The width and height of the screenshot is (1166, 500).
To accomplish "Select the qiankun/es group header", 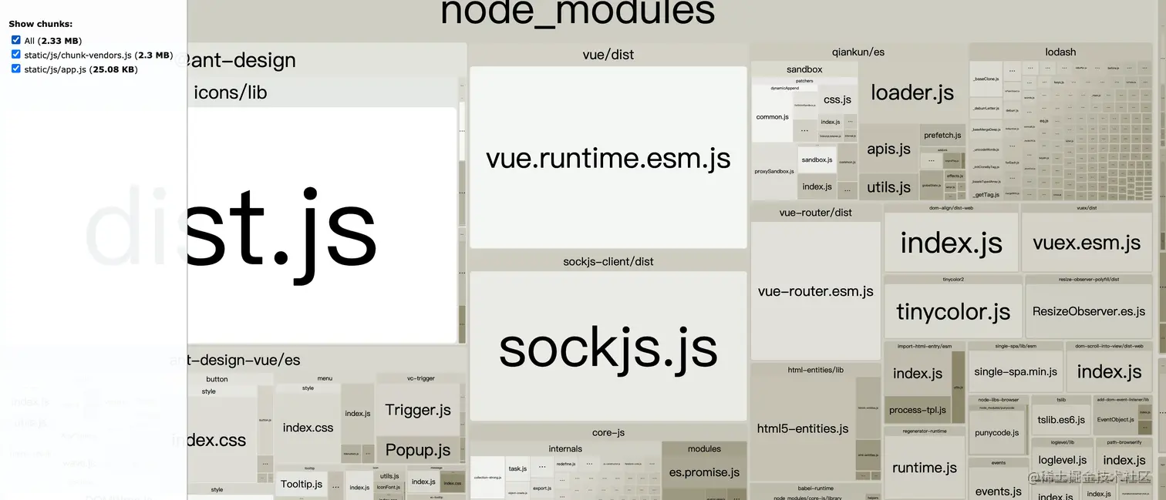I will (858, 52).
